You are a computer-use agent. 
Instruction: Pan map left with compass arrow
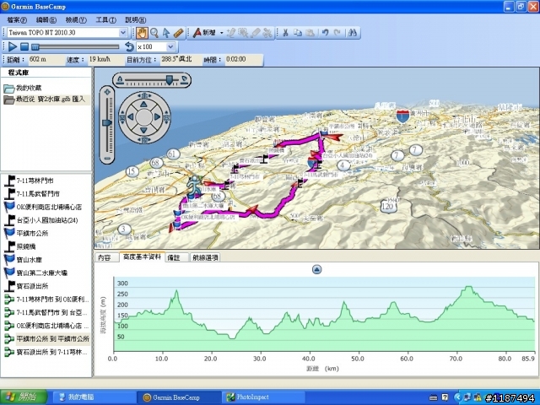tap(130, 117)
